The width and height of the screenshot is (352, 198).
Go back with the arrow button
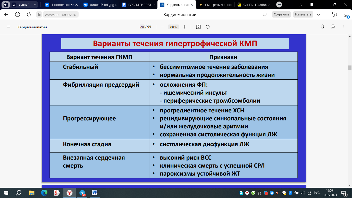tap(6, 14)
